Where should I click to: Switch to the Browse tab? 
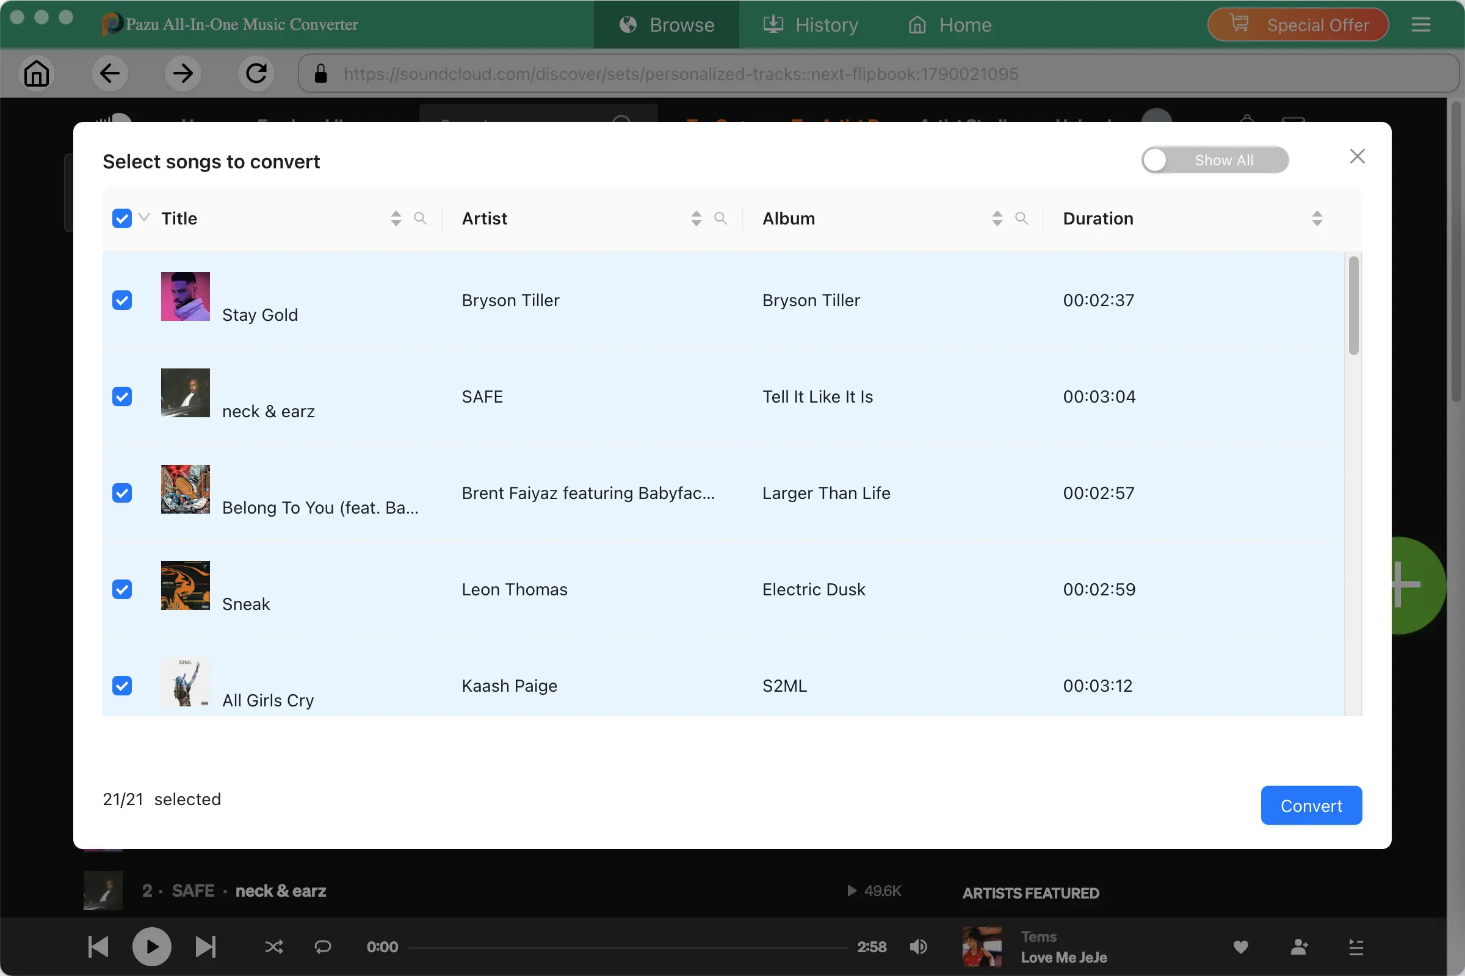point(667,24)
